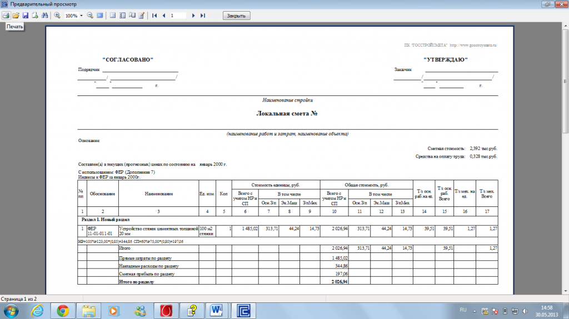Click the edit page pencil icon
569x319 pixels.
(x=142, y=16)
